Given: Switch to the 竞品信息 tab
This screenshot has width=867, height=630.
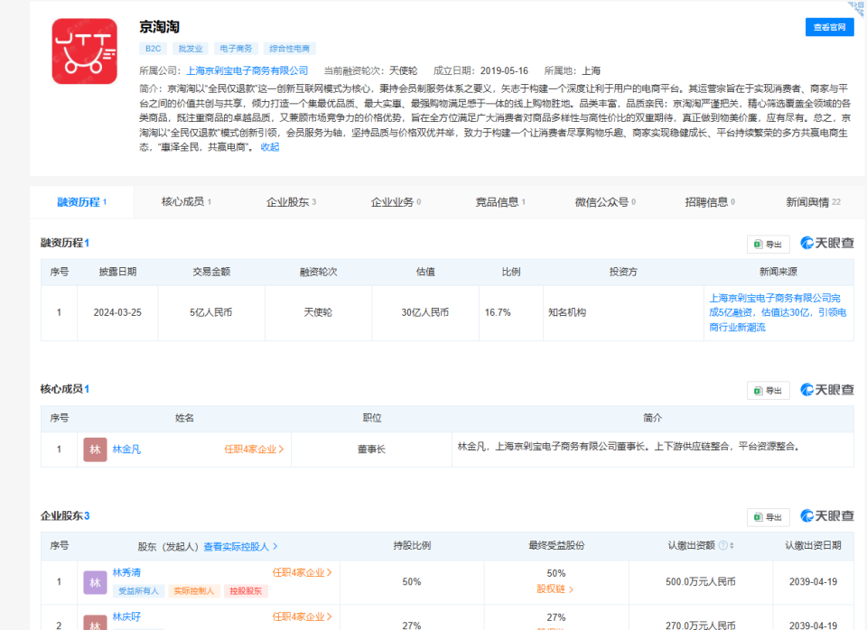Looking at the screenshot, I should [x=500, y=202].
